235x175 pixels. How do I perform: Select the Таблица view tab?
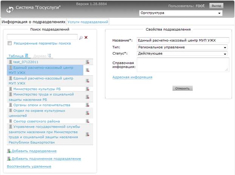(x=18, y=56)
